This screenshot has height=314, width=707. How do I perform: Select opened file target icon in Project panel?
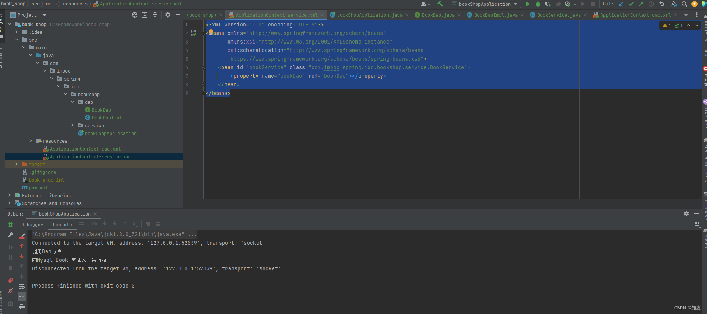point(135,15)
